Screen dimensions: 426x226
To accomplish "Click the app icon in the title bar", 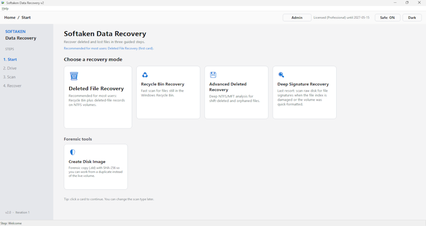I will (3, 3).
